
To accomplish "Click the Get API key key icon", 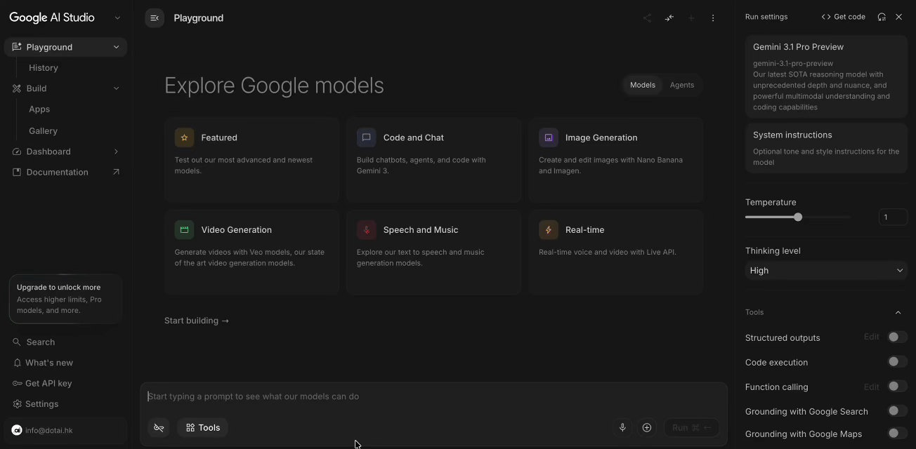I will pos(17,383).
